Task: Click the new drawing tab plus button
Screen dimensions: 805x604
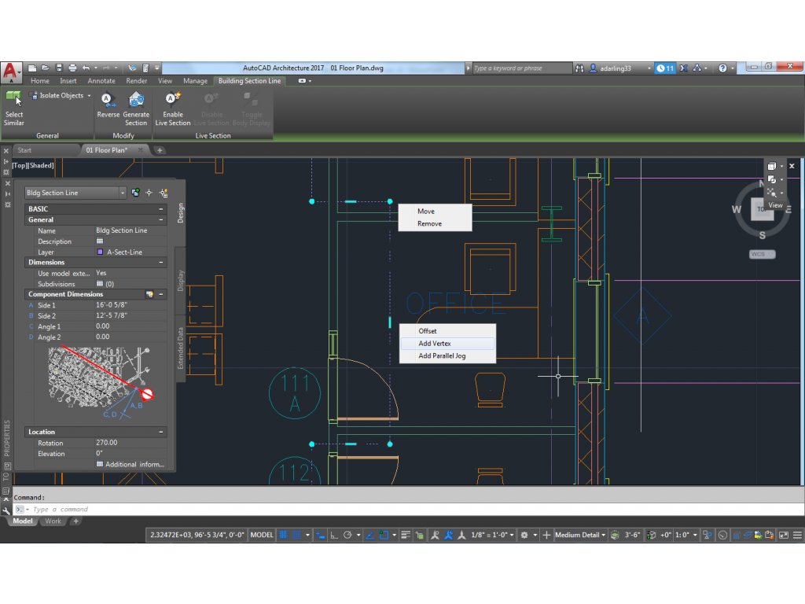Action: (160, 150)
